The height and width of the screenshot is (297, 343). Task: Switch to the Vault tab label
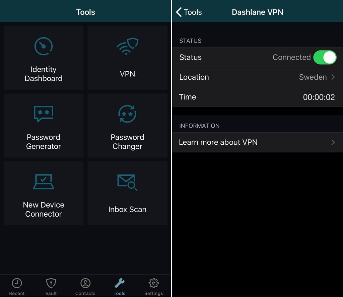pyautogui.click(x=51, y=293)
